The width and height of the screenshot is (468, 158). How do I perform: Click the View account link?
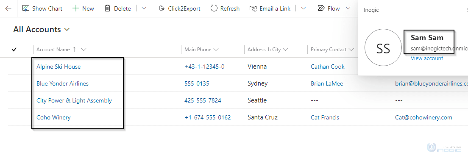click(427, 58)
